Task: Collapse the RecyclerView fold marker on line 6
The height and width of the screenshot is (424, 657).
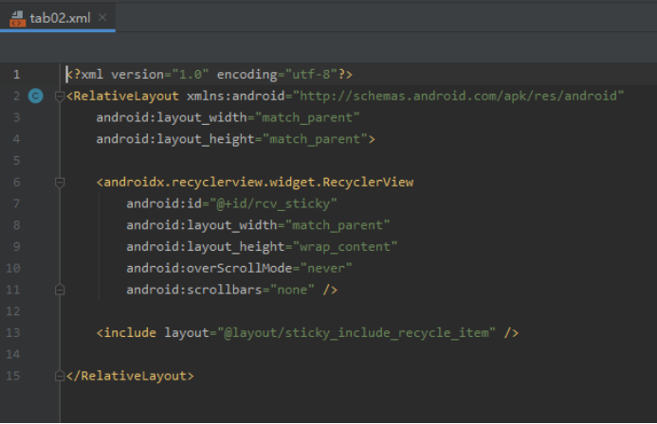Action: (x=60, y=183)
